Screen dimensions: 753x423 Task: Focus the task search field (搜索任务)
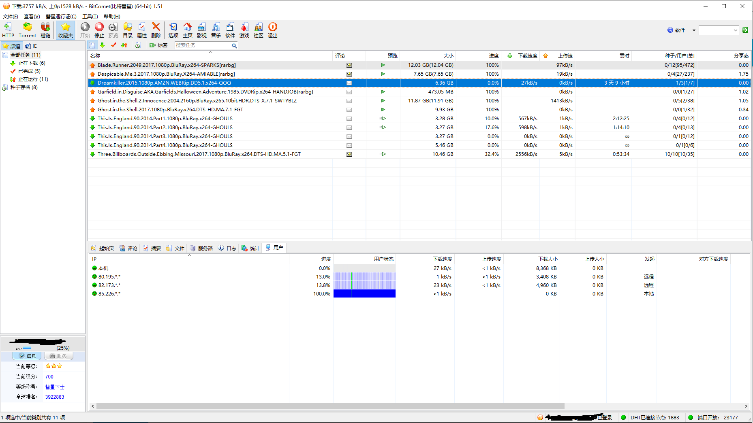(x=203, y=45)
